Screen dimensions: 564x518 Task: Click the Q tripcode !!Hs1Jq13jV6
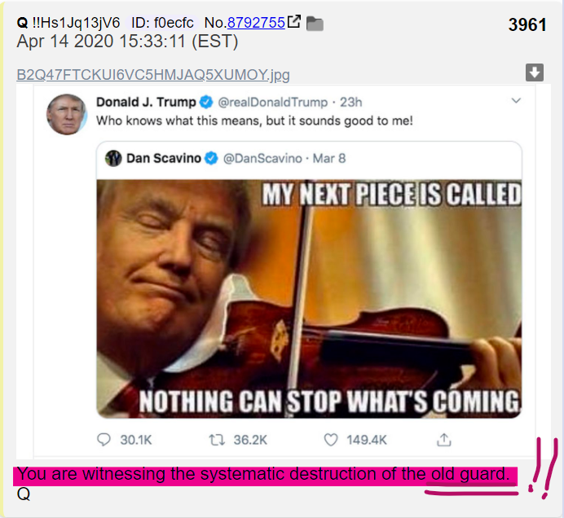coord(76,23)
